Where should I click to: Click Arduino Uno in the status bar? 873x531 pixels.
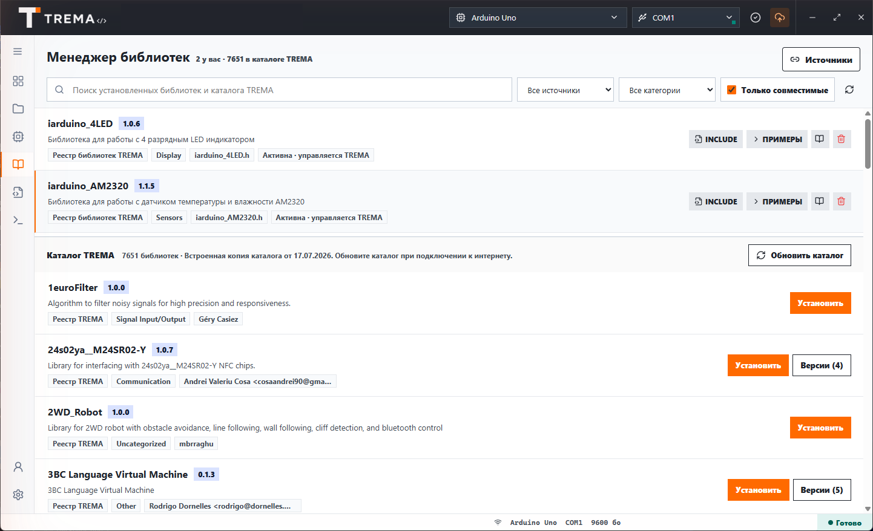(533, 523)
